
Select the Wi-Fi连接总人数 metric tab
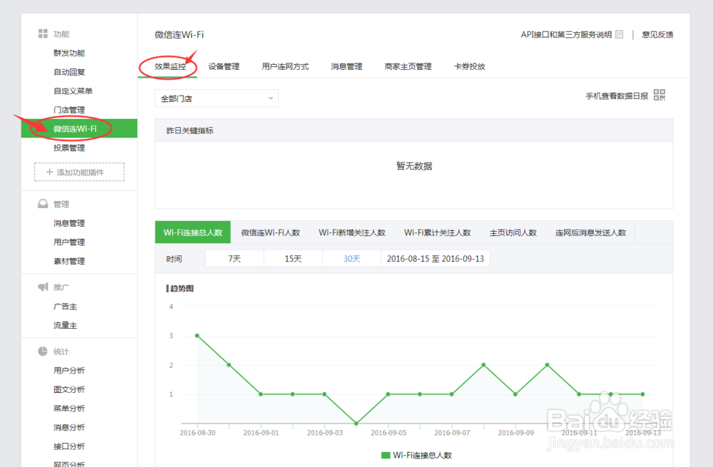point(193,232)
